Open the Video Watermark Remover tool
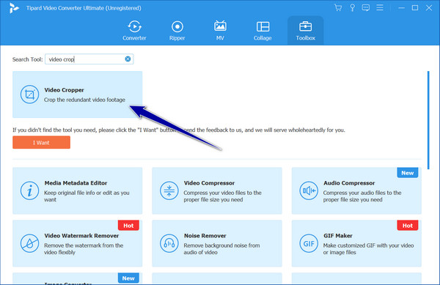 pyautogui.click(x=78, y=243)
